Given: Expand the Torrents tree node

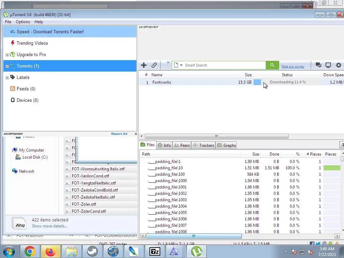Looking at the screenshot, I should pos(7,66).
